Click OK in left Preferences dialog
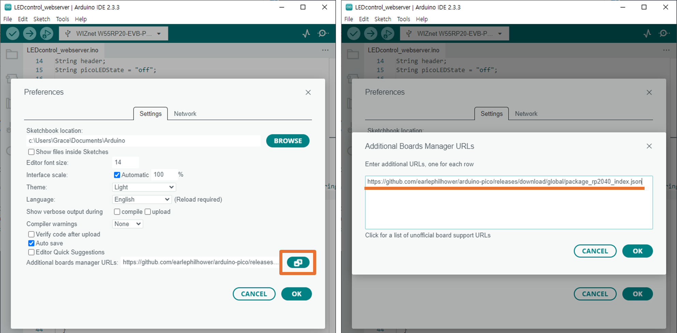Viewport: 677px width, 333px height. click(x=296, y=294)
